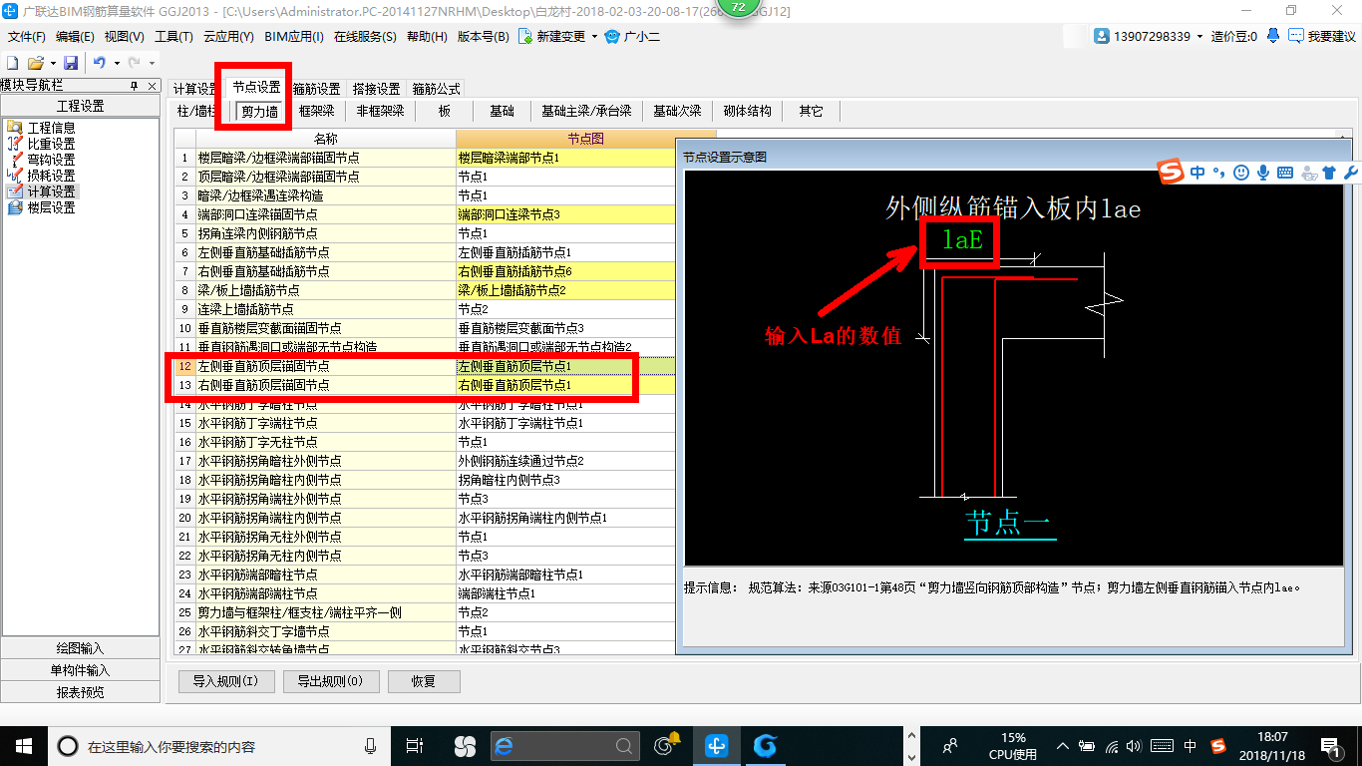Viewport: 1362px width, 766px height.
Task: Open the 广小二 assistant icon
Action: pos(612,36)
